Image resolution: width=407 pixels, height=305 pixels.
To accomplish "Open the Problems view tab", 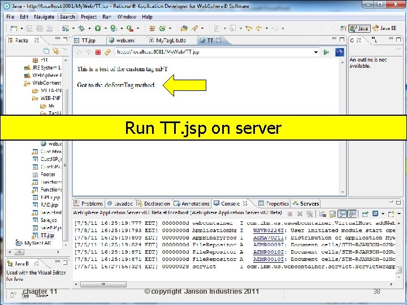I will tap(89, 203).
